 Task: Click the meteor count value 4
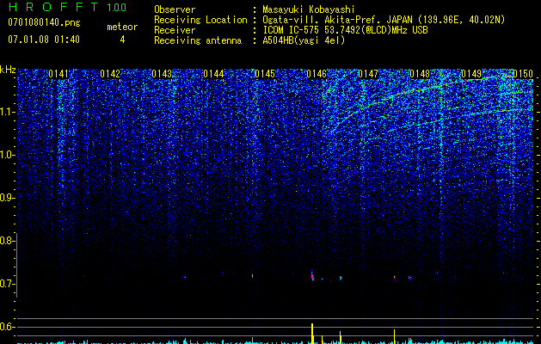tap(122, 40)
